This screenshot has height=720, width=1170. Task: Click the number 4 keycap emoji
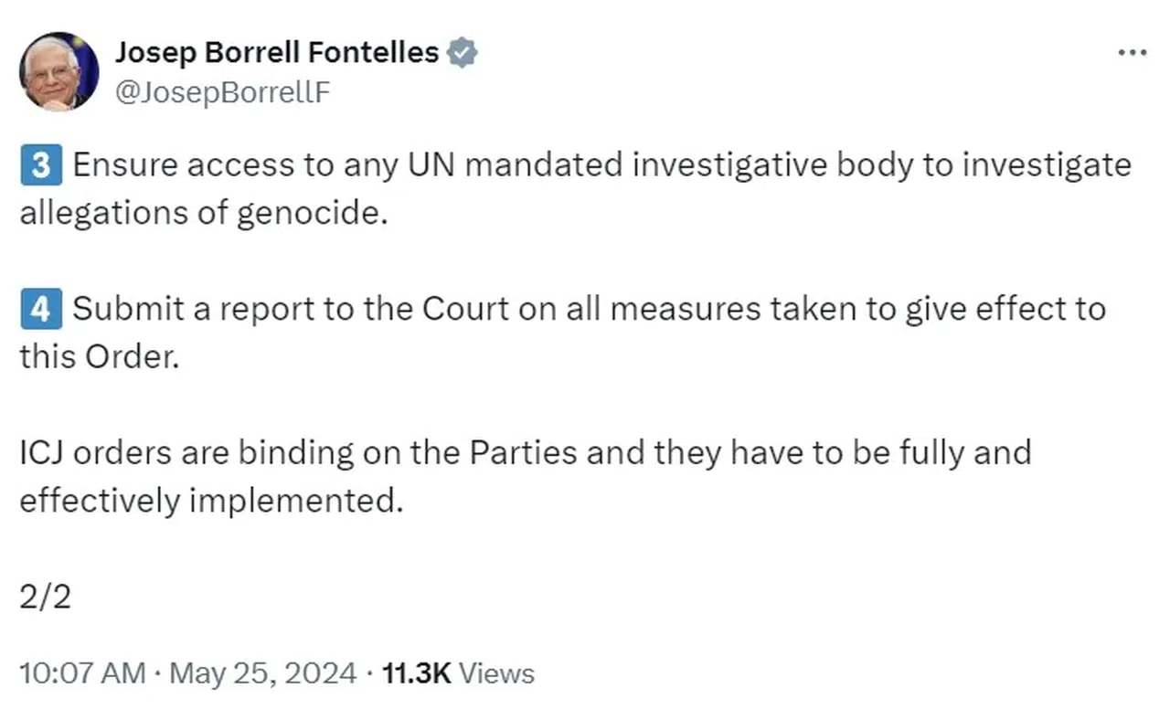pos(41,309)
